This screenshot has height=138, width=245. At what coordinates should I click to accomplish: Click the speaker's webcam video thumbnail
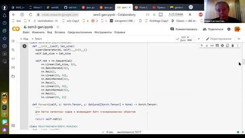coord(224,11)
